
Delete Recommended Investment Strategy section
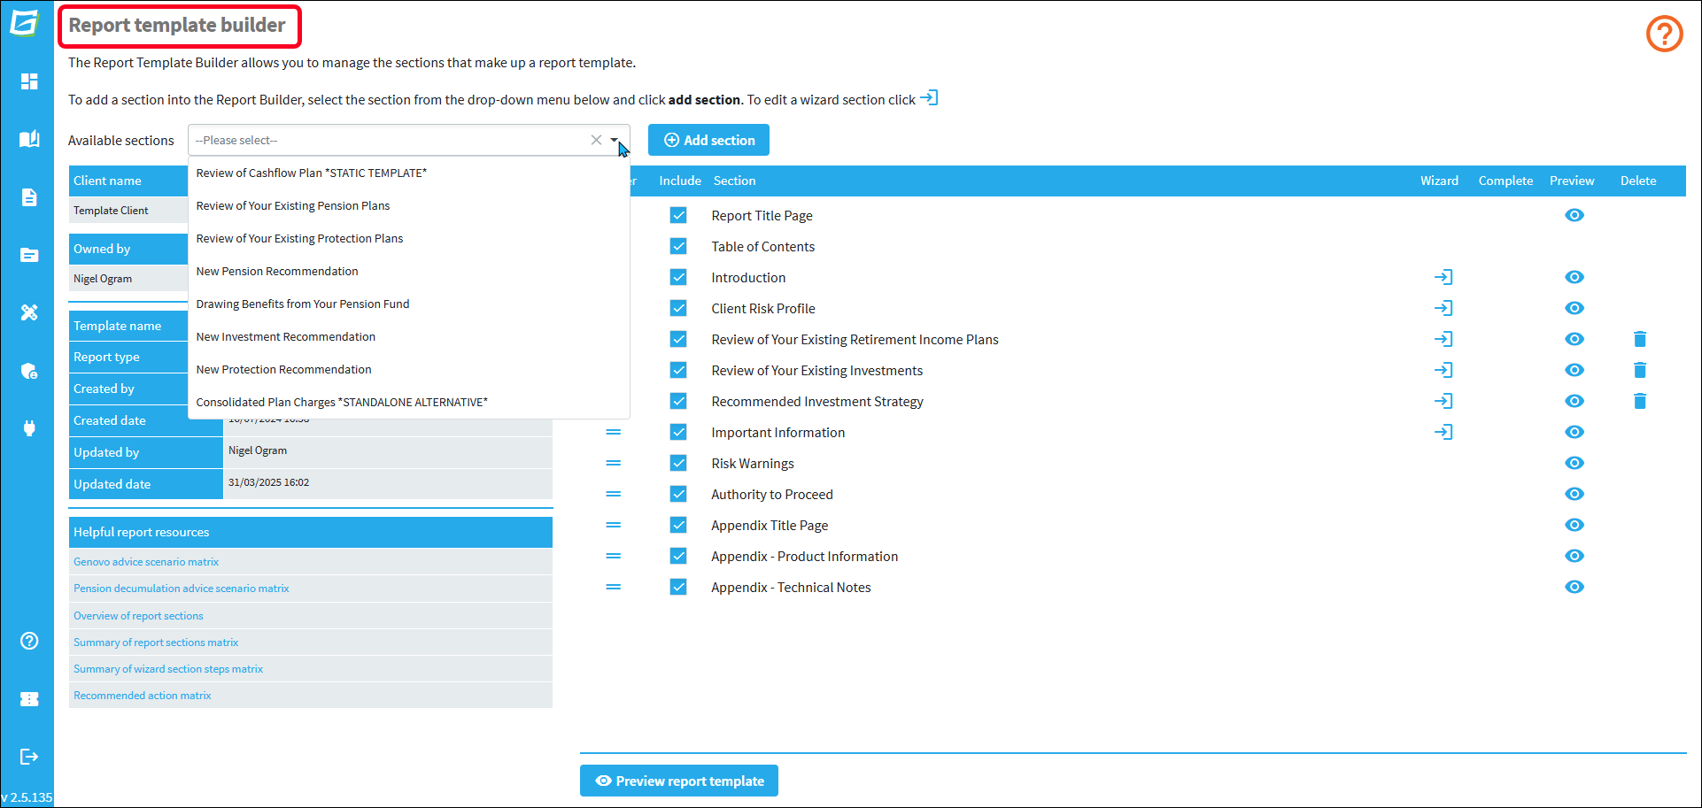(x=1640, y=401)
